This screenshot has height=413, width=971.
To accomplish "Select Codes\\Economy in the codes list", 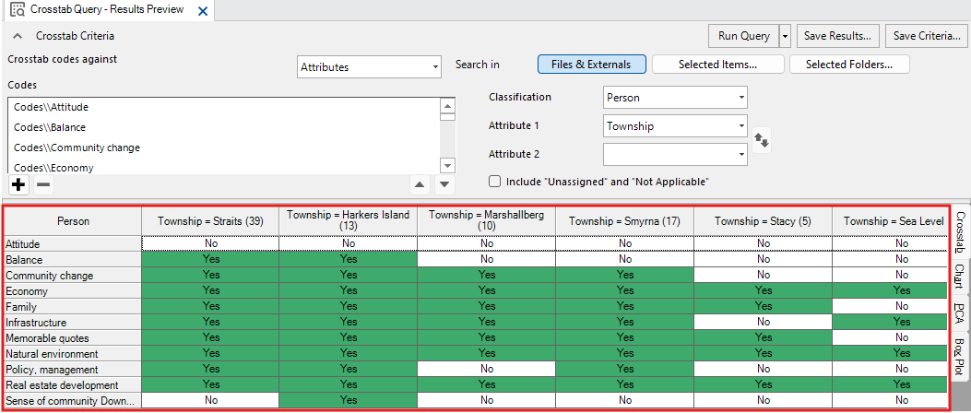I will [224, 167].
